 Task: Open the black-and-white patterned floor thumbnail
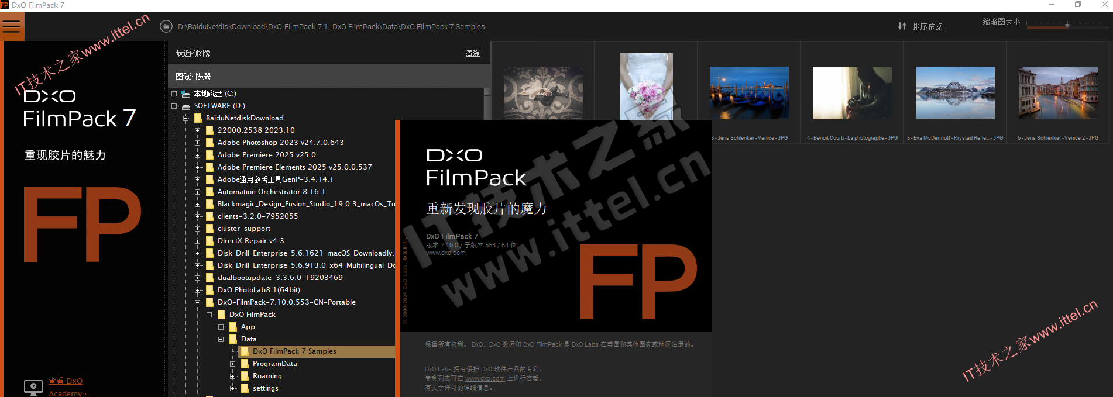tap(543, 92)
